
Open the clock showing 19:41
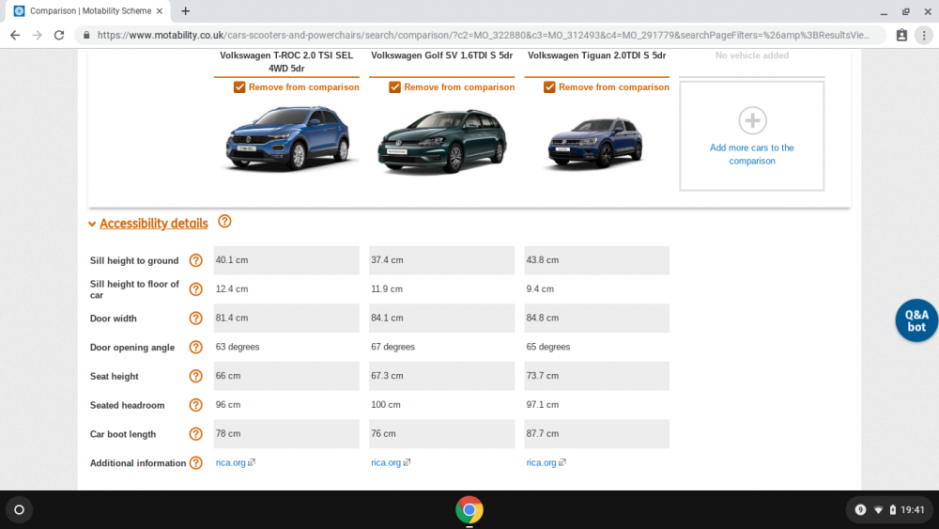point(913,510)
